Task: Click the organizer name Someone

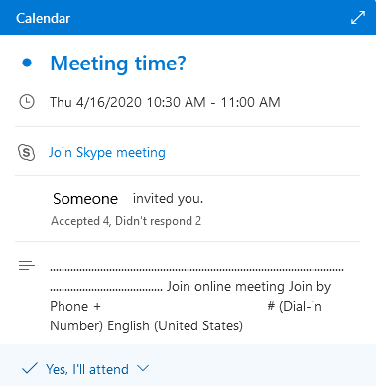Action: click(x=85, y=199)
